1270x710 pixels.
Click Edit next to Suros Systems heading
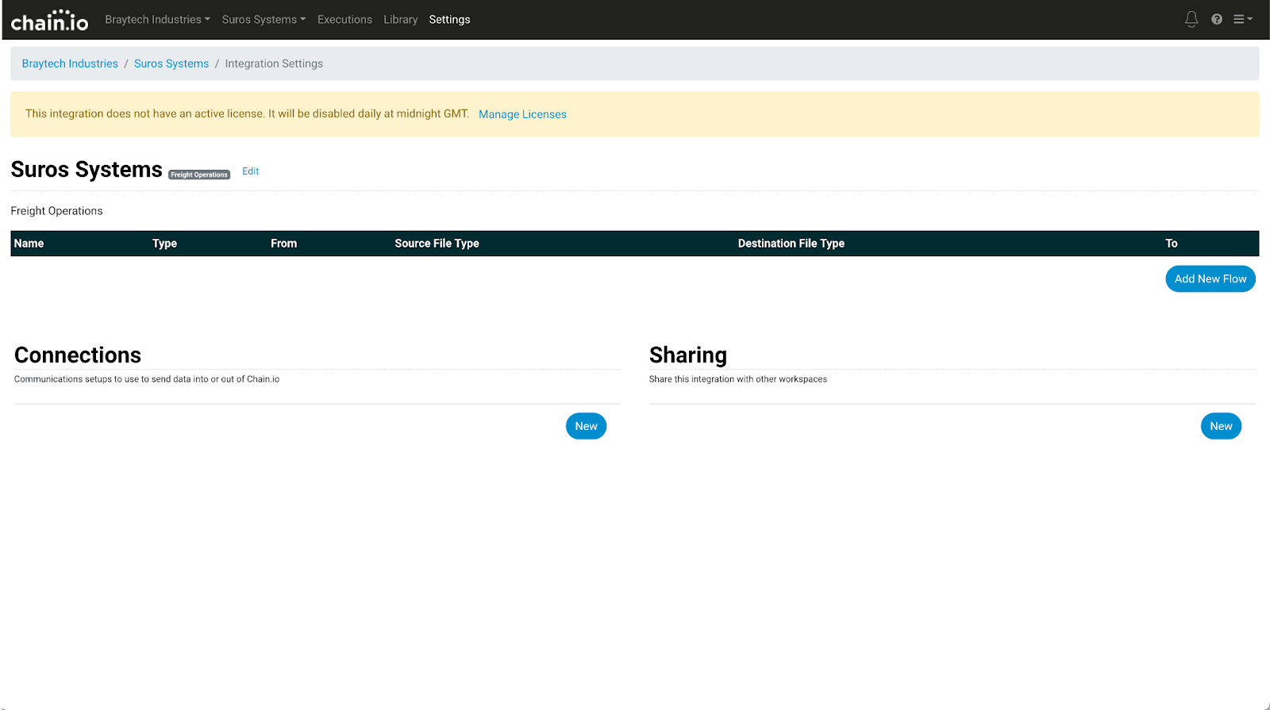coord(251,171)
